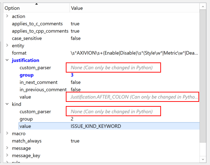Click the scrollbar up arrow
210x165 pixels.
pos(203,7)
